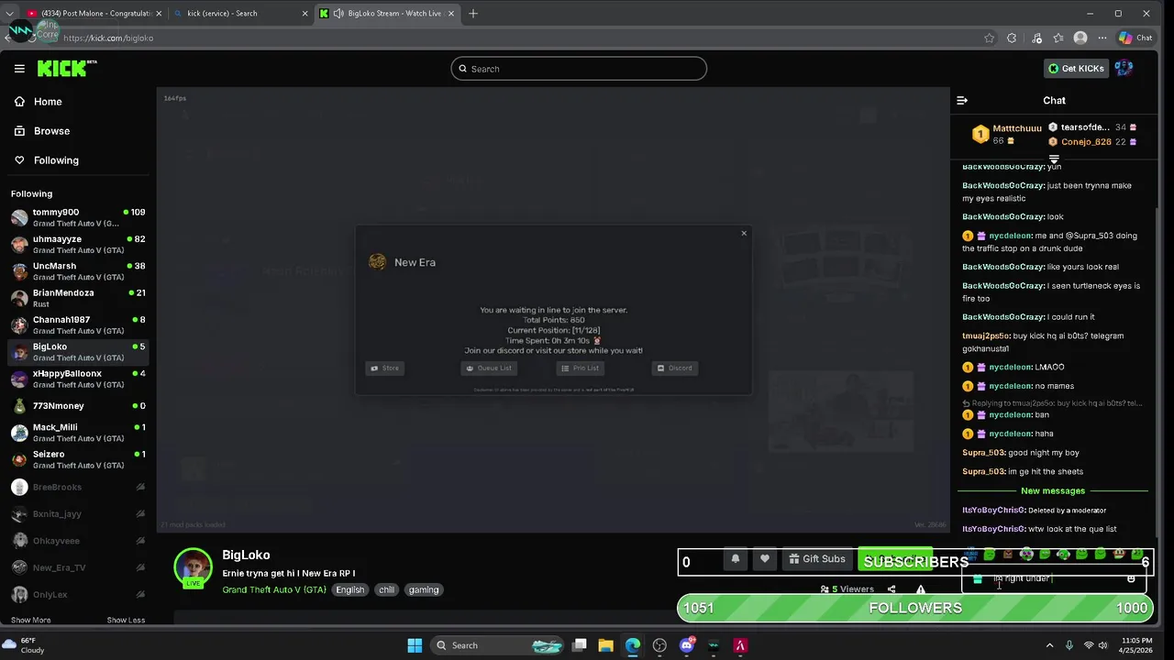Click the Gift Subs button
This screenshot has height=660, width=1174.
[x=816, y=559]
